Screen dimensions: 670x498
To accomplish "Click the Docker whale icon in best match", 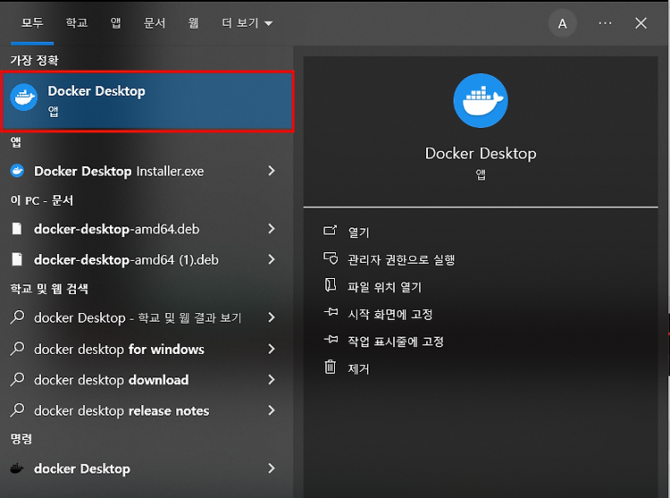I will point(23,97).
